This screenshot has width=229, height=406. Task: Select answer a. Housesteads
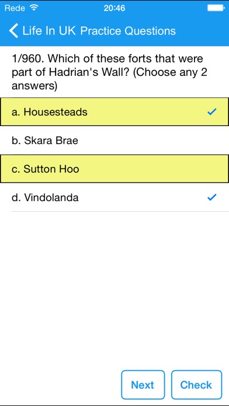coord(114,112)
